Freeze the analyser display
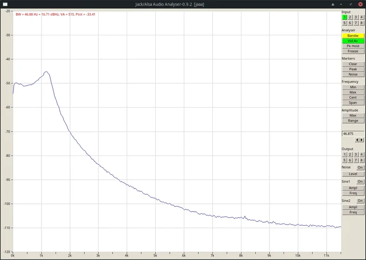 [x=353, y=51]
